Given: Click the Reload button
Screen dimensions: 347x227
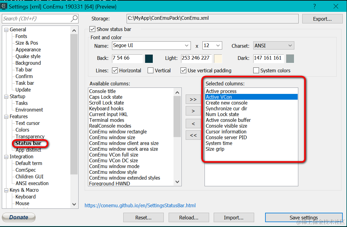Looking at the screenshot, I should [189, 218].
